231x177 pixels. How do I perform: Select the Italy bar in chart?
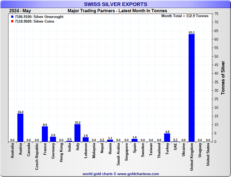[77, 133]
